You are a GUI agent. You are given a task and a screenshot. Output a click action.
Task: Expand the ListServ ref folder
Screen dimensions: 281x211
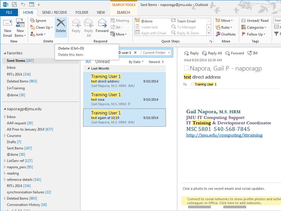coord(5,161)
